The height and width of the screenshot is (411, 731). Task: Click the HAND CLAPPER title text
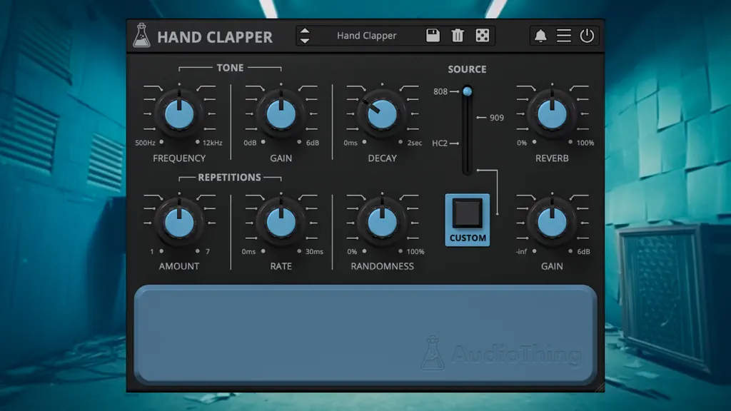[215, 37]
